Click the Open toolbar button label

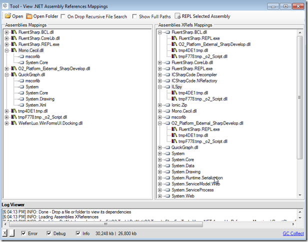click(17, 16)
